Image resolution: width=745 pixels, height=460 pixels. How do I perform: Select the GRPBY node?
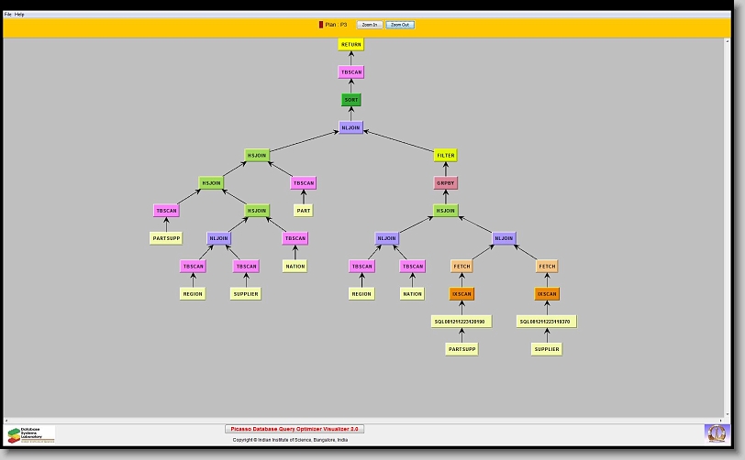[x=446, y=183]
